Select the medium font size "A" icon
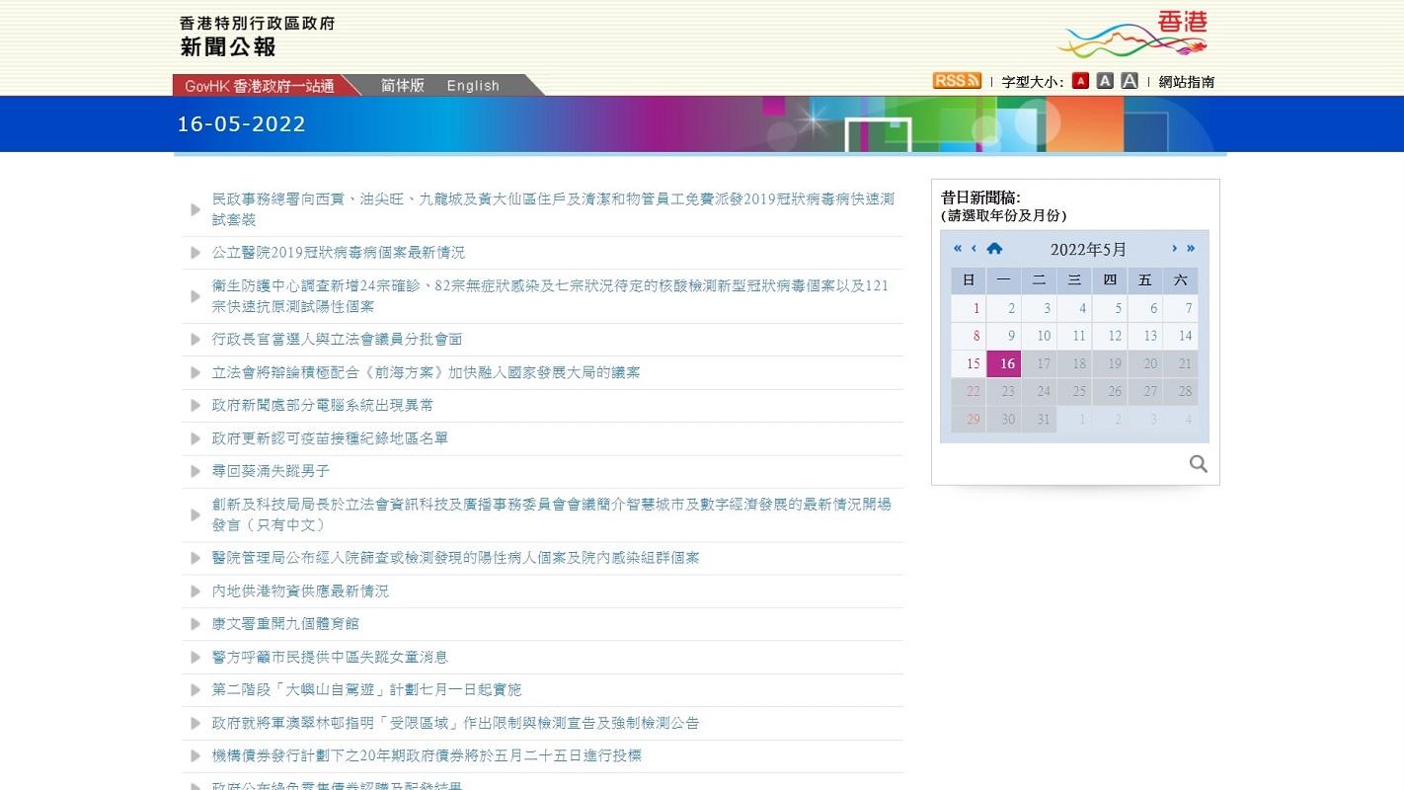 click(1105, 80)
